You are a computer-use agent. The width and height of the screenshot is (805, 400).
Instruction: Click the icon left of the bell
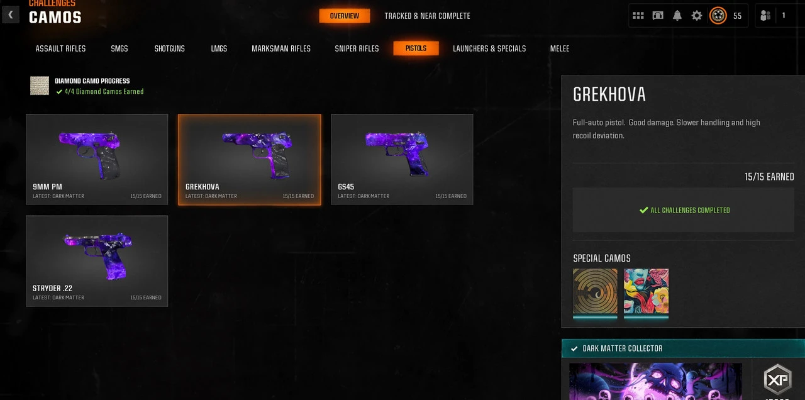658,16
